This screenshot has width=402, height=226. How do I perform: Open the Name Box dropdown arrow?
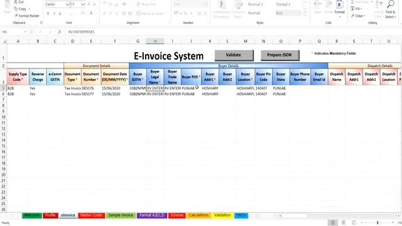click(25, 32)
